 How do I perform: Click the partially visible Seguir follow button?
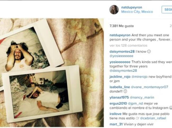(167, 9)
